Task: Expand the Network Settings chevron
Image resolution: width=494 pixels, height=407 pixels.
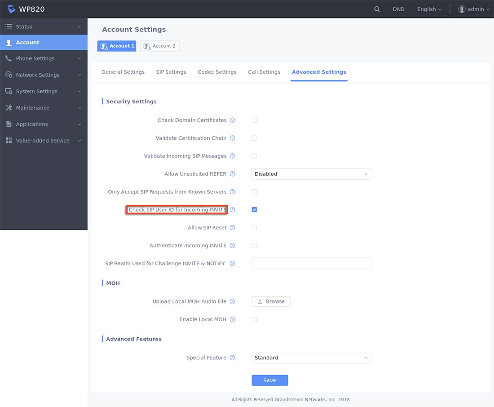Action: pyautogui.click(x=79, y=75)
